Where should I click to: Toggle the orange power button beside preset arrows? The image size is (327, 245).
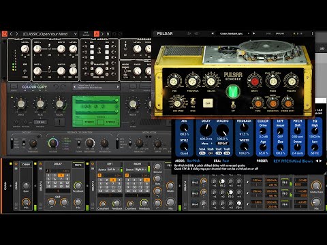click(5, 34)
